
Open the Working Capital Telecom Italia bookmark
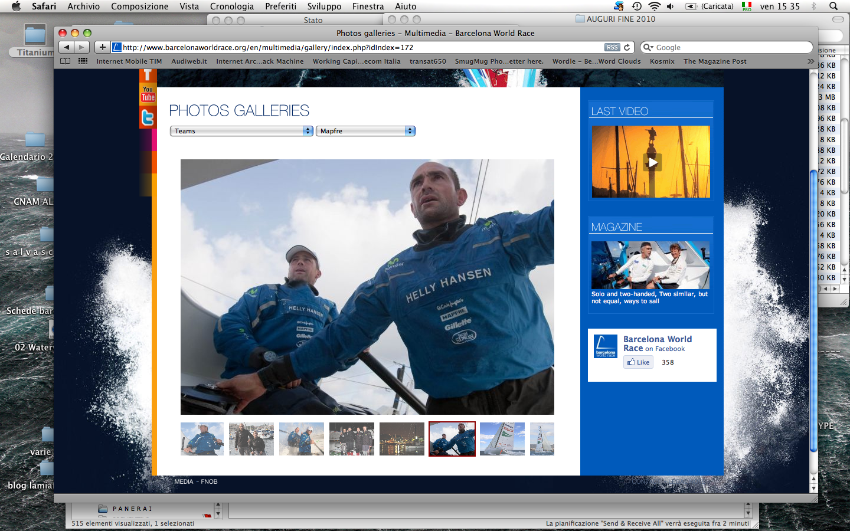click(357, 61)
